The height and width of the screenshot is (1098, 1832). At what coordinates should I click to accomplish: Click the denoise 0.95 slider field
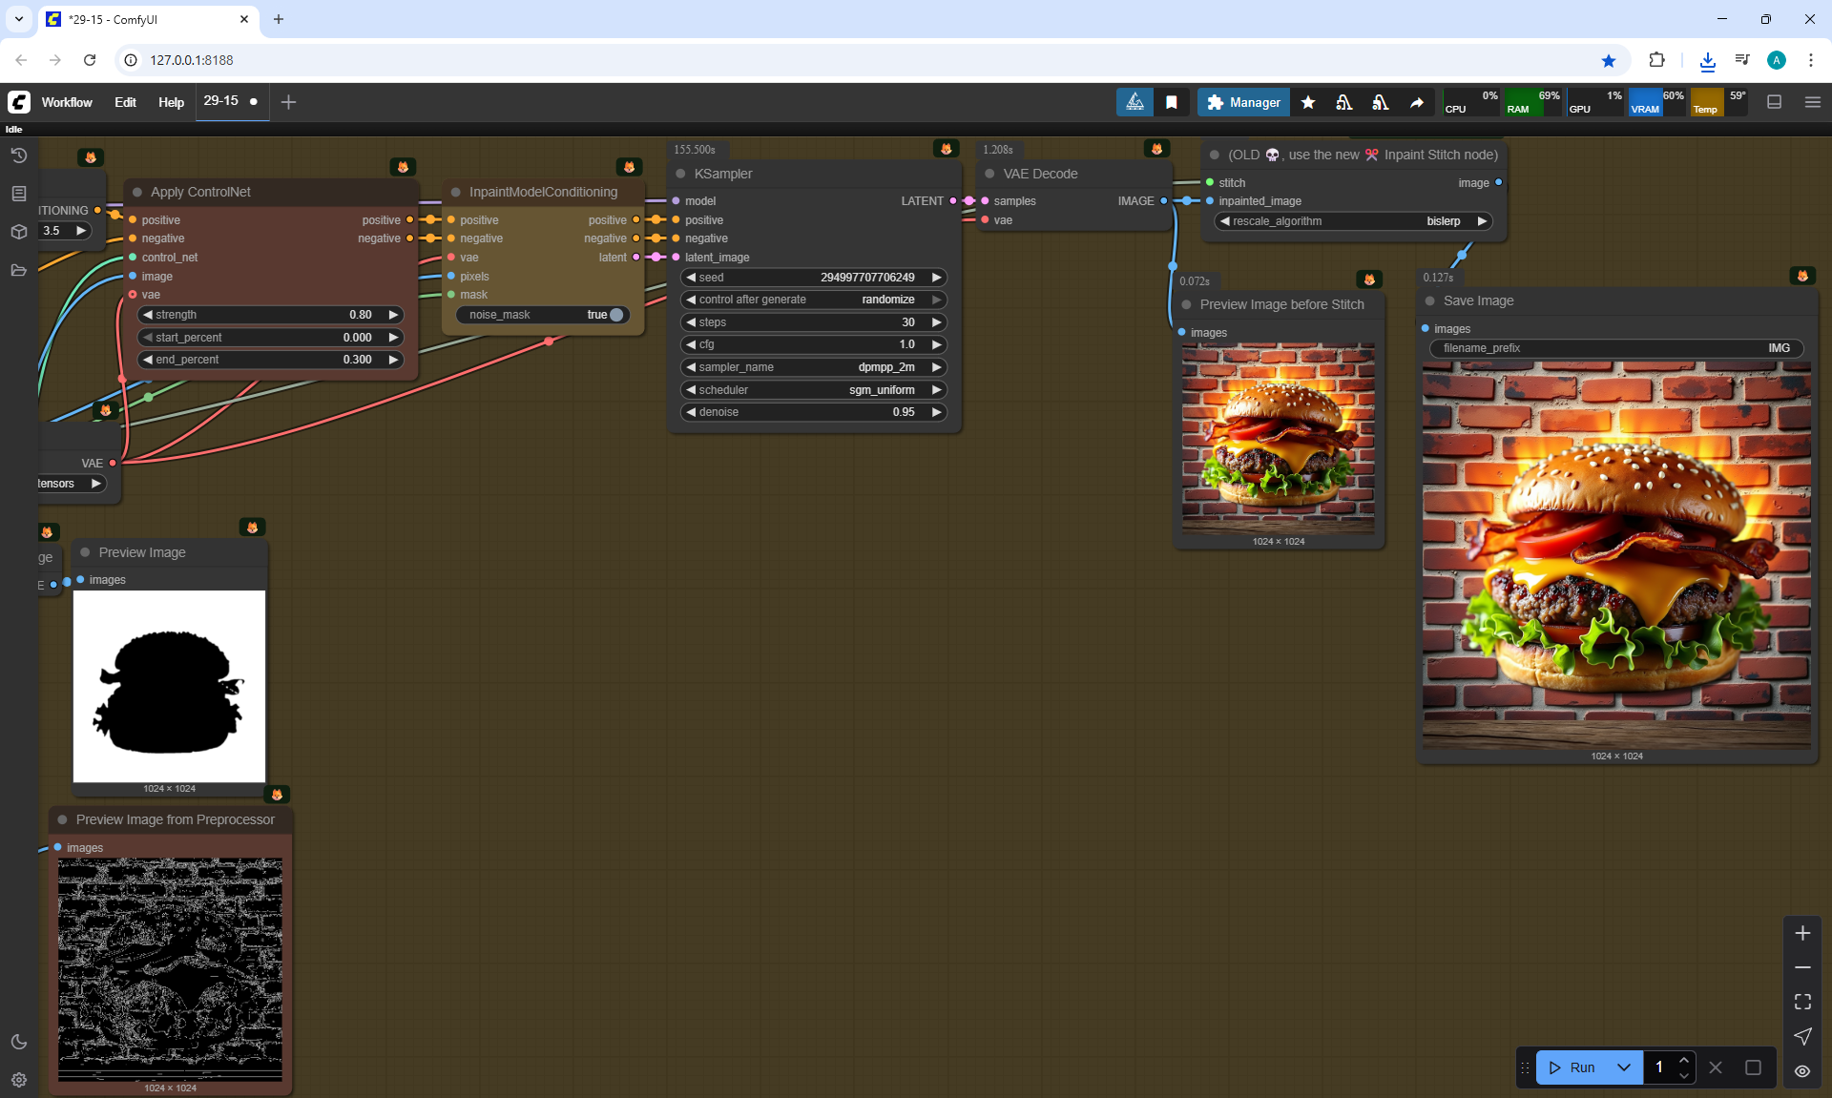[x=814, y=412]
